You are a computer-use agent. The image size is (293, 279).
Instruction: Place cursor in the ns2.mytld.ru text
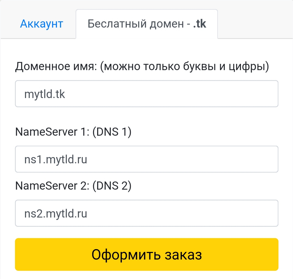click(x=56, y=214)
